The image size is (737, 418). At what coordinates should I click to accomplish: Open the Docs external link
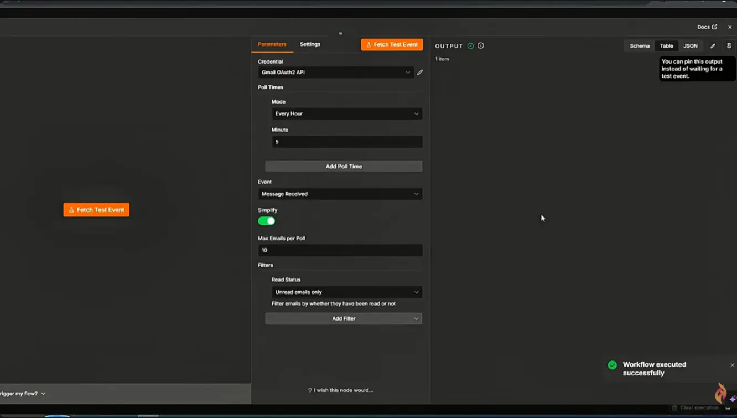[707, 27]
